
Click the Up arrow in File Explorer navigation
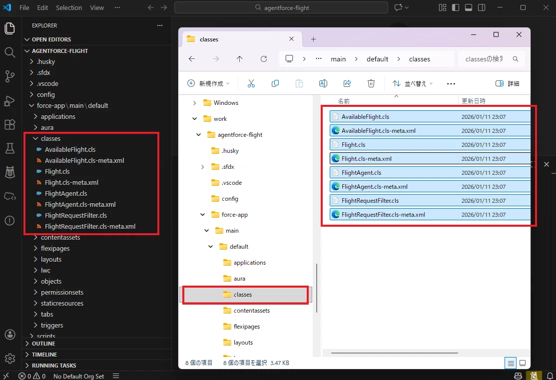click(240, 59)
